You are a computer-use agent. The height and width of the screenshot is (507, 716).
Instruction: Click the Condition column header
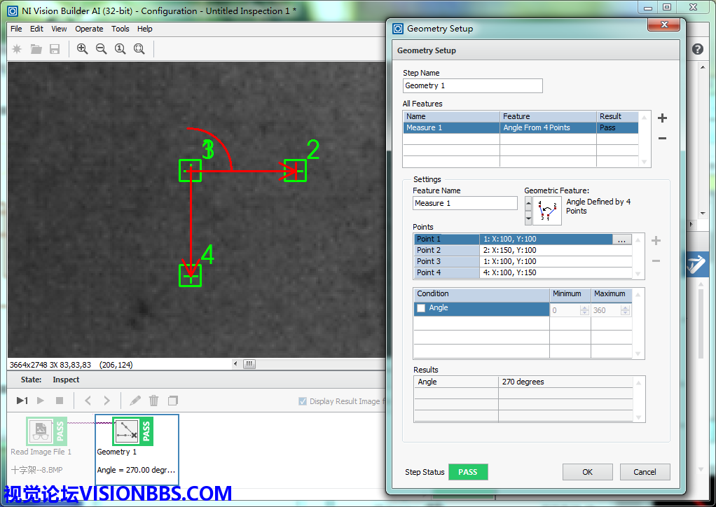click(x=481, y=294)
